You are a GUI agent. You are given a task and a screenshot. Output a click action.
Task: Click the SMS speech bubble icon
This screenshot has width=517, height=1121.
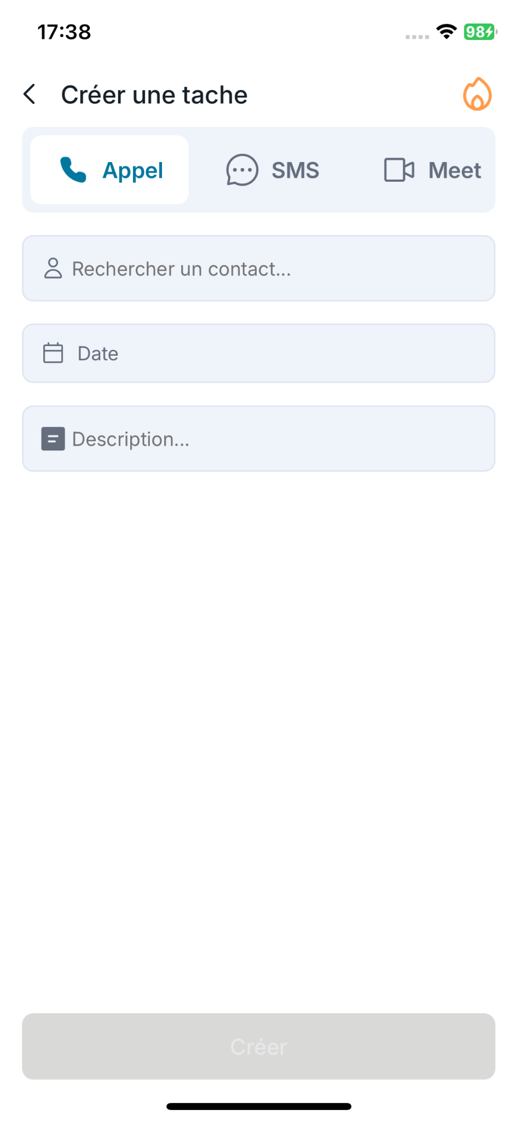(242, 170)
